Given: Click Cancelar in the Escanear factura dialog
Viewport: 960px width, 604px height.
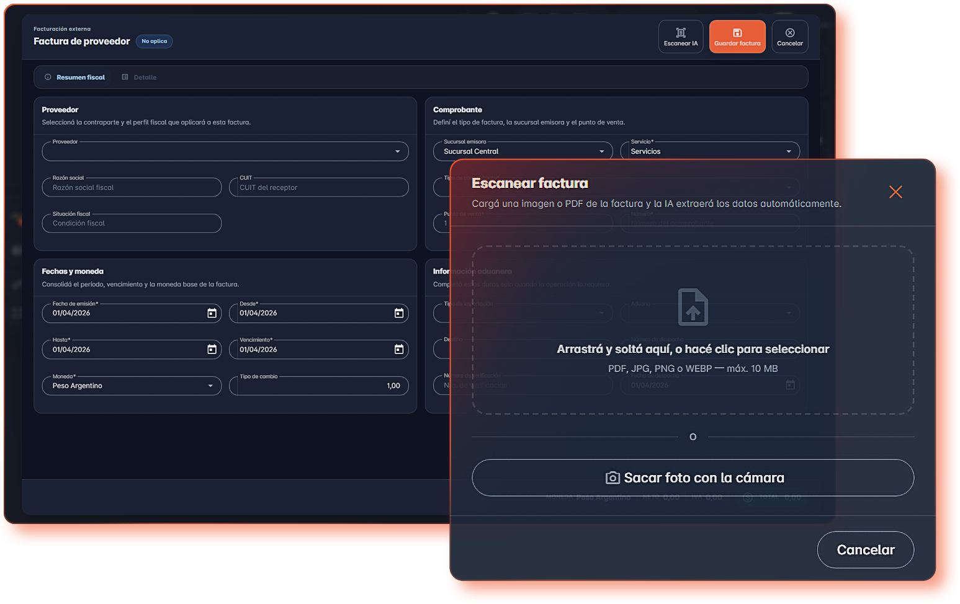Looking at the screenshot, I should 865,550.
